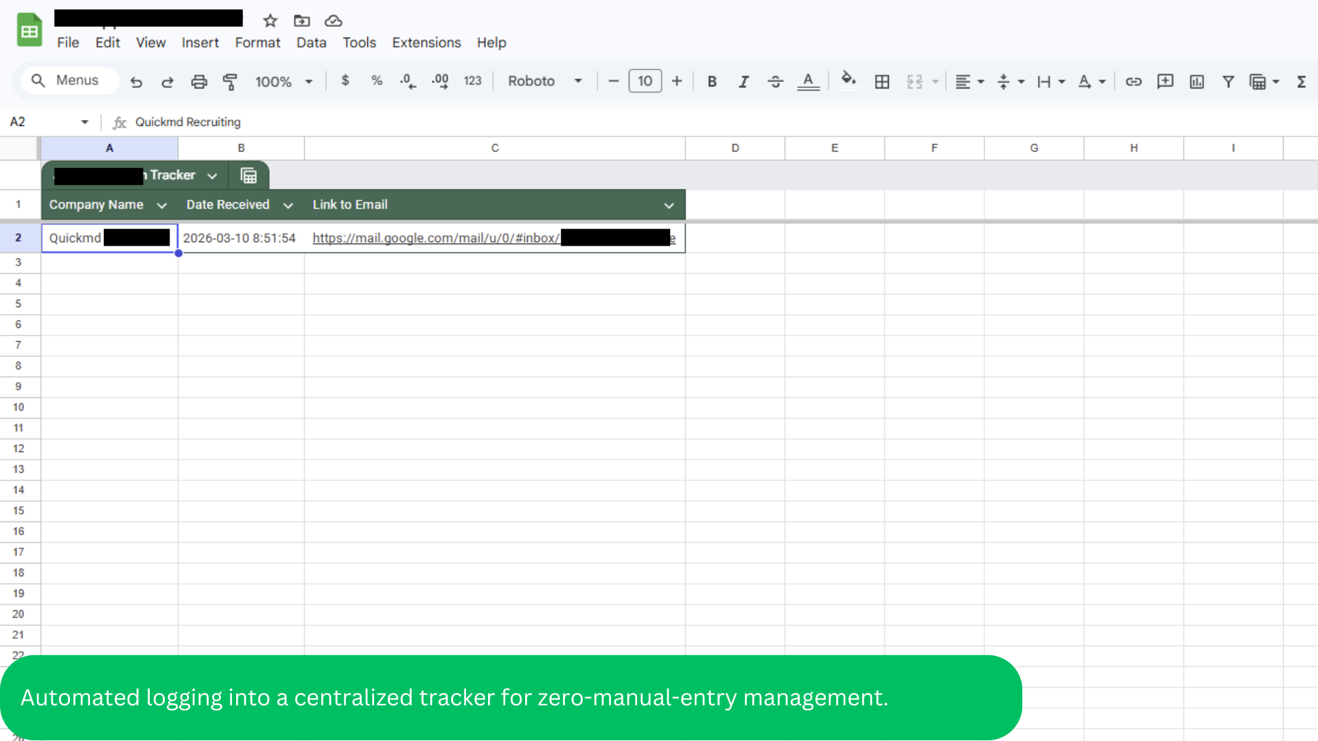1318x741 pixels.
Task: Star this spreadsheet
Action: coord(270,21)
